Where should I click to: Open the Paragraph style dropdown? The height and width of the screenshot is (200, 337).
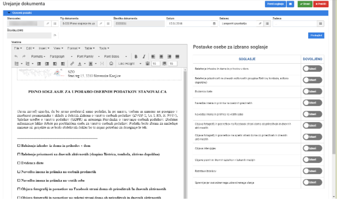pos(61,56)
